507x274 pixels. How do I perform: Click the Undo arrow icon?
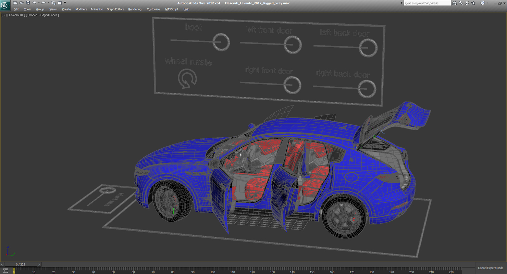(34, 3)
